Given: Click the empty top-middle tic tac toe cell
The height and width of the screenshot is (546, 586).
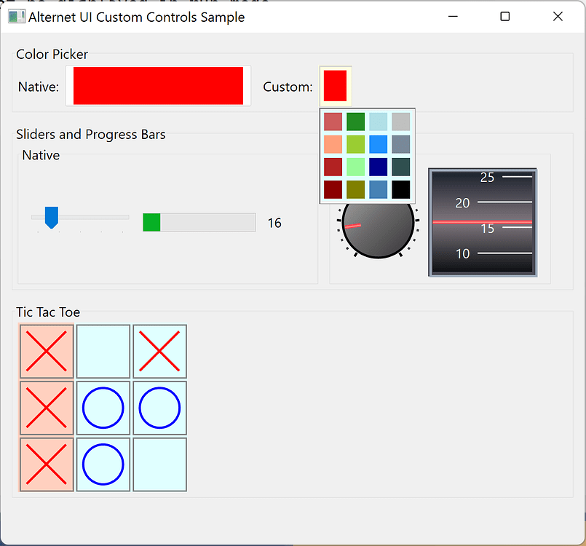Looking at the screenshot, I should point(103,352).
